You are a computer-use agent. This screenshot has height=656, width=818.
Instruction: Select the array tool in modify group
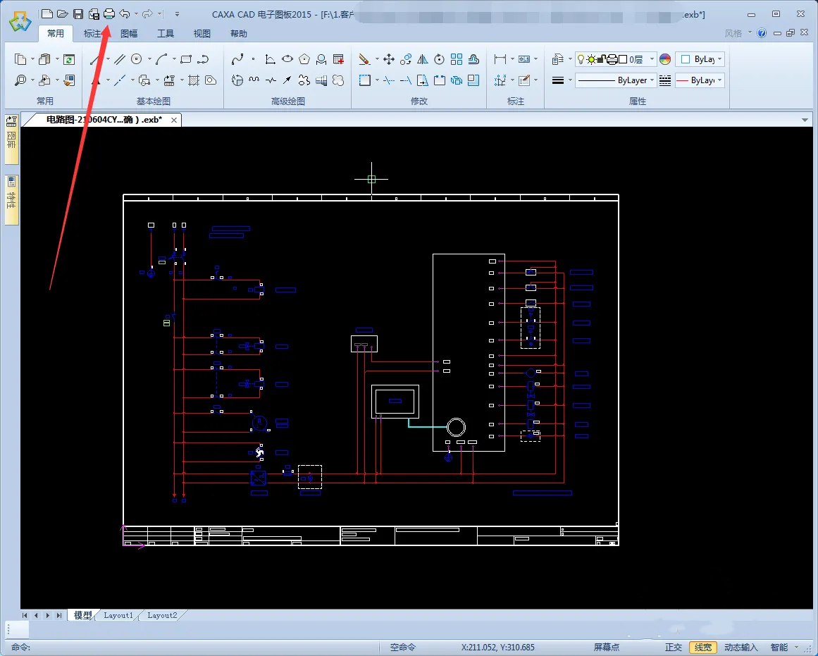click(457, 60)
